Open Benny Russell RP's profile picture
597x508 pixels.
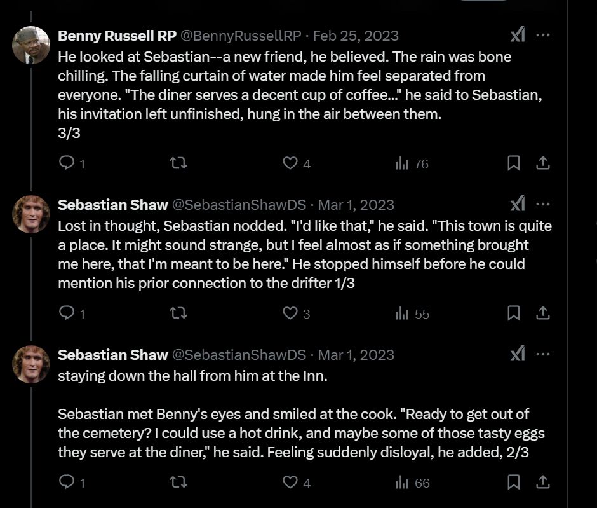pos(31,45)
